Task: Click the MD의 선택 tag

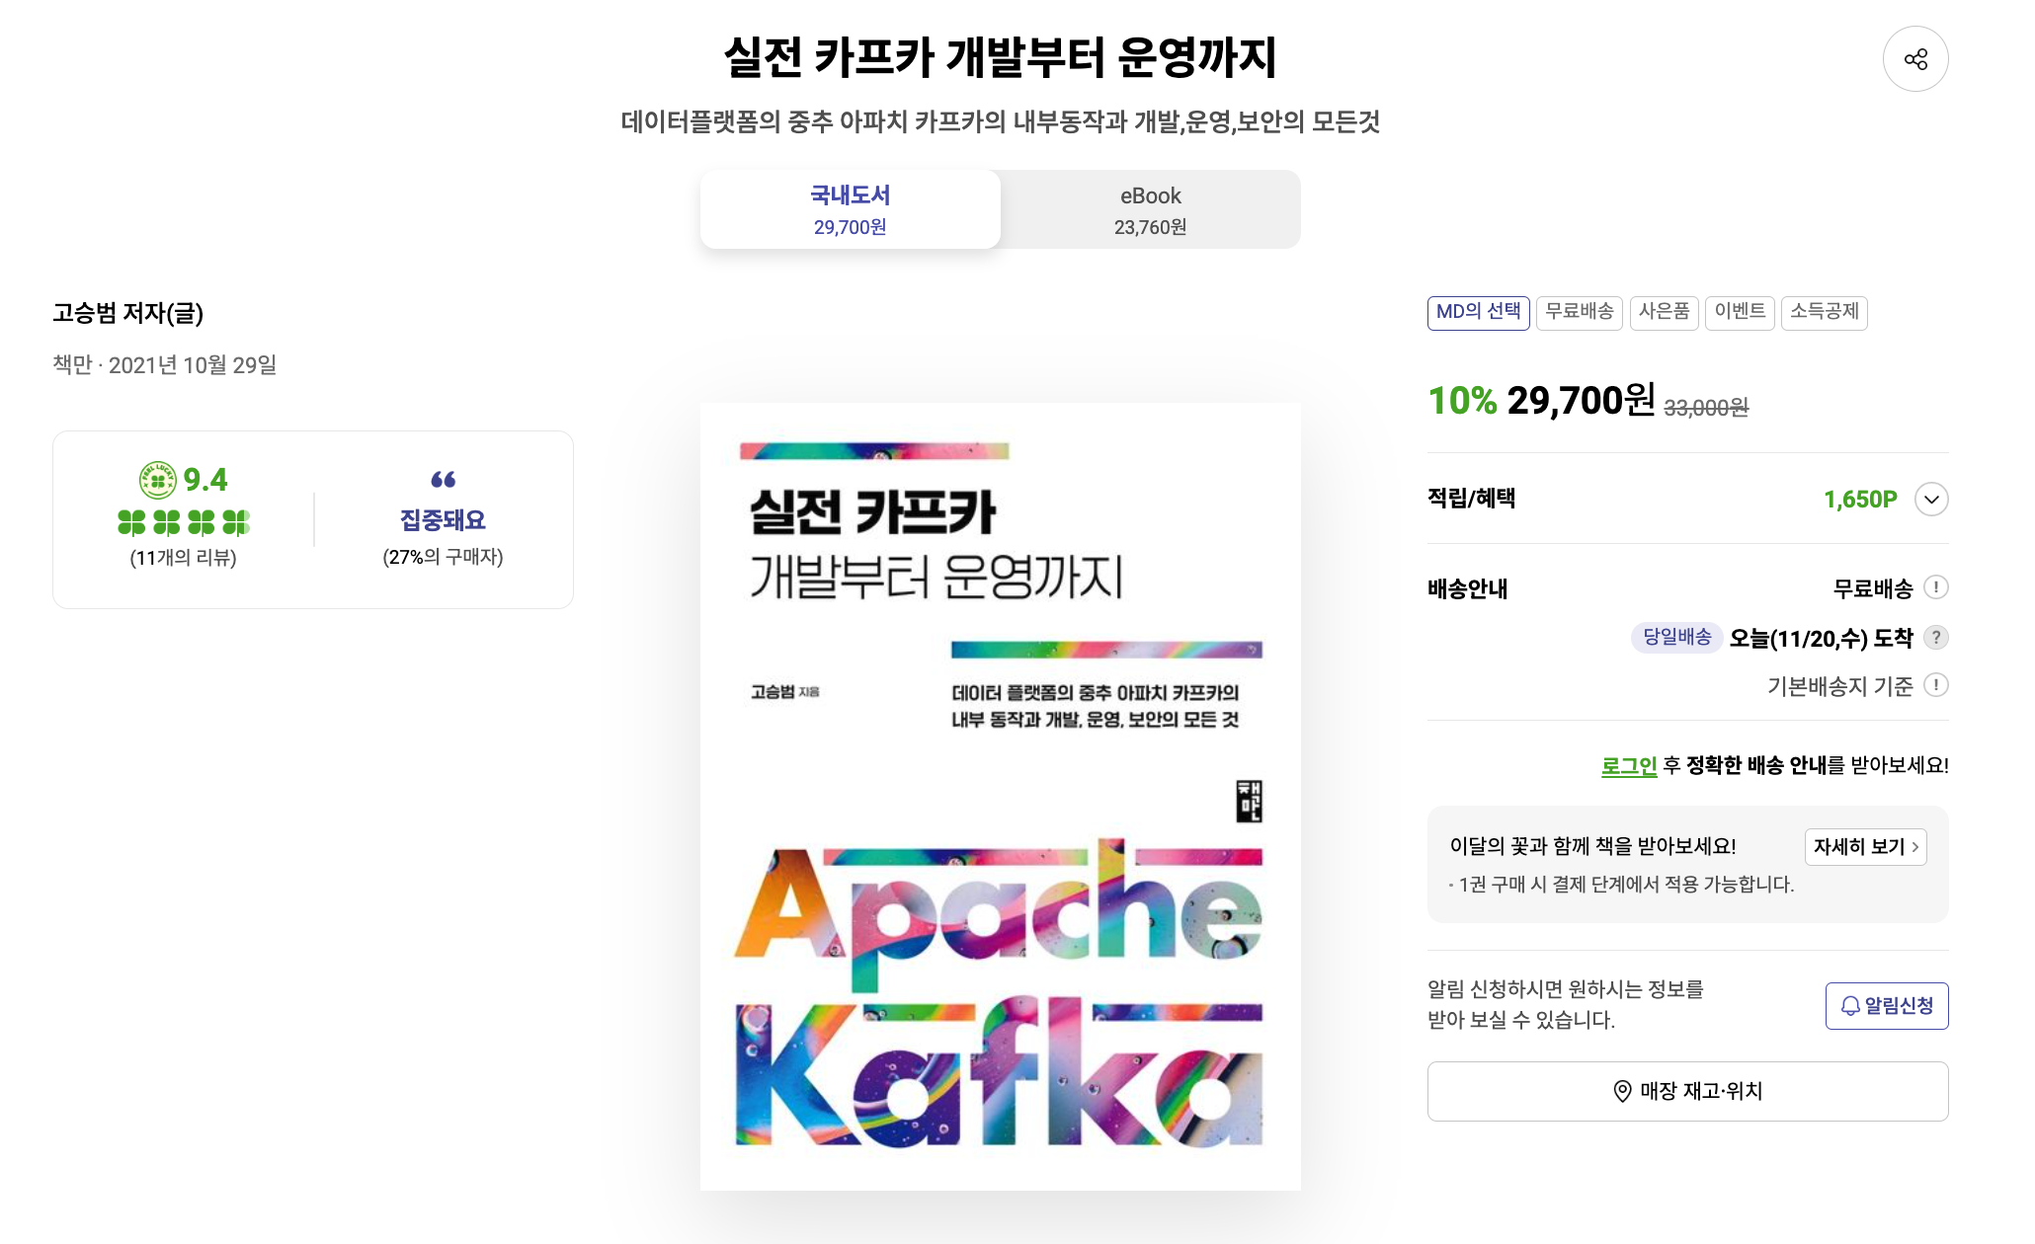Action: 1478,312
